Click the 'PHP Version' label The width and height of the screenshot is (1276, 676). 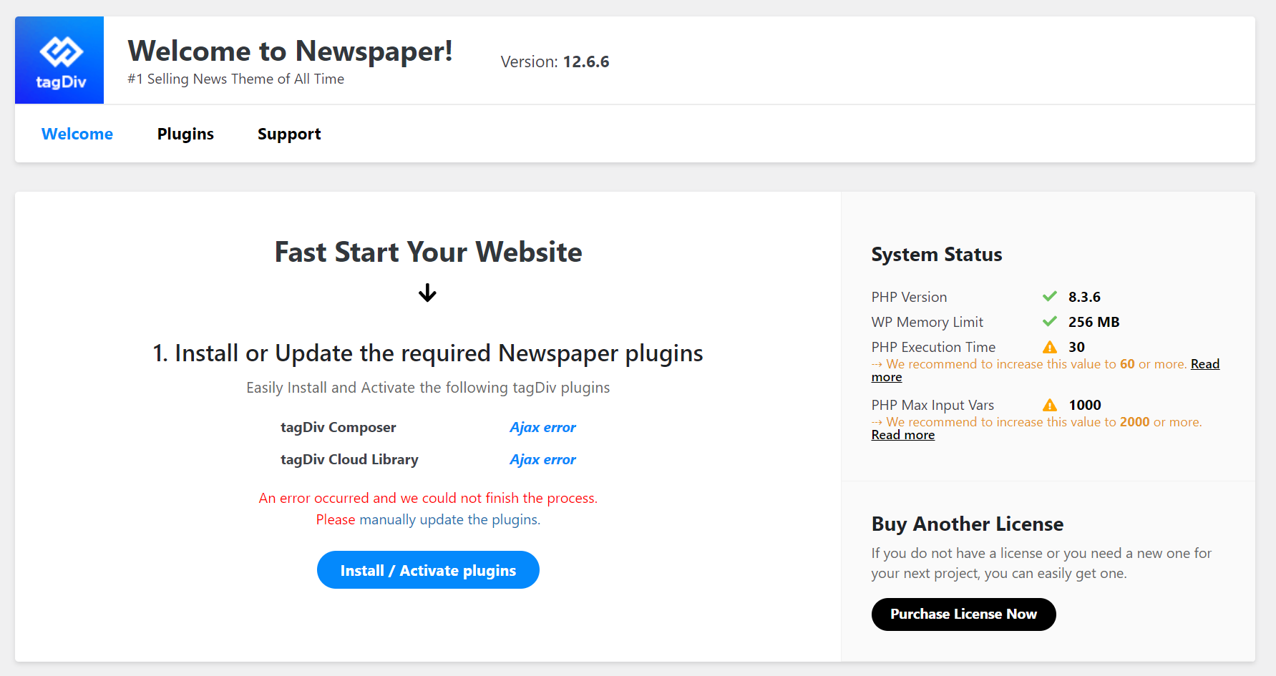coord(909,297)
